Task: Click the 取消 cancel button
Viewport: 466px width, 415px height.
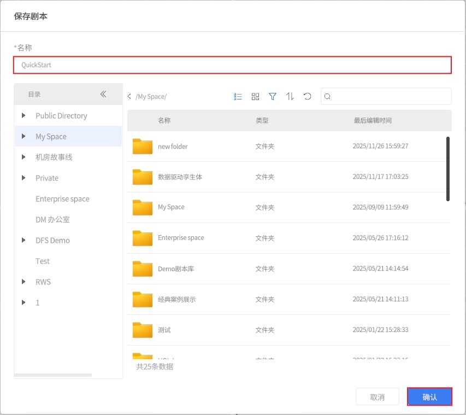Action: click(377, 397)
